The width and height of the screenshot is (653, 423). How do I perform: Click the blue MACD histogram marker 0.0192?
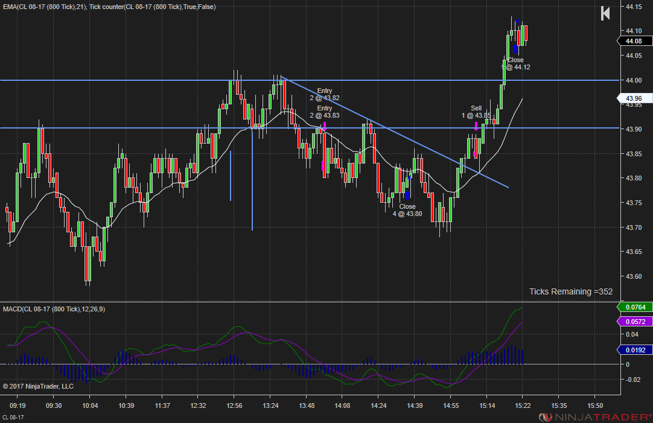click(635, 350)
